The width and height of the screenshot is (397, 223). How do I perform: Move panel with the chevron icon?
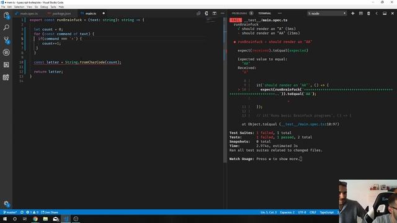click(x=377, y=14)
